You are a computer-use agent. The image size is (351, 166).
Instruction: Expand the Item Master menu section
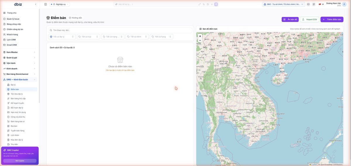(19, 52)
